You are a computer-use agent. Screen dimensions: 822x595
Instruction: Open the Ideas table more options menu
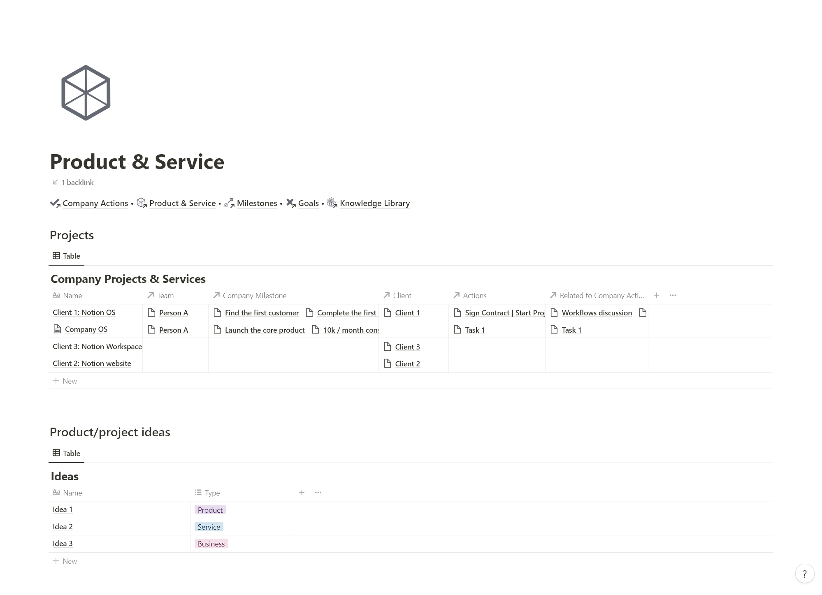318,493
